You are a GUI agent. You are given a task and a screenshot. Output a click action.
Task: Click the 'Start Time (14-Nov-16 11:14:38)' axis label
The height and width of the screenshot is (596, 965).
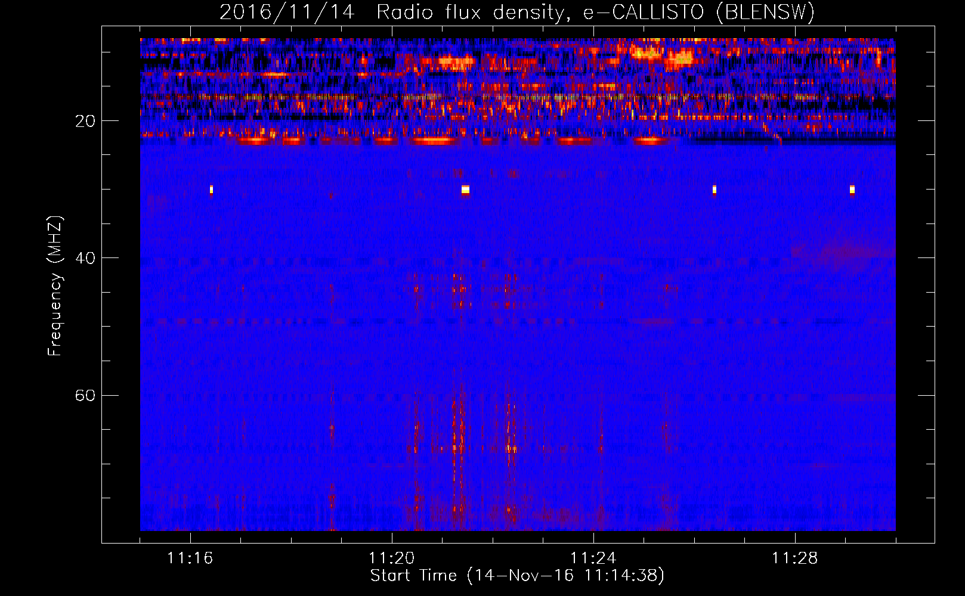pyautogui.click(x=517, y=576)
